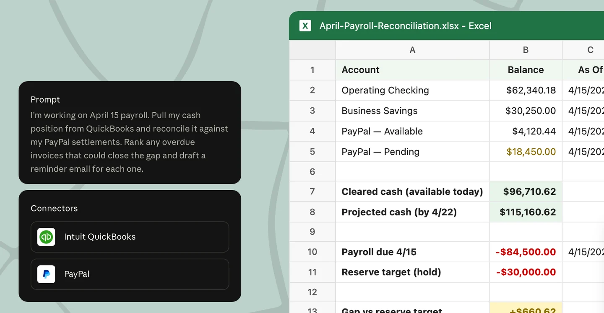Click the "Connectors" card heading
The image size is (604, 313).
pos(54,209)
